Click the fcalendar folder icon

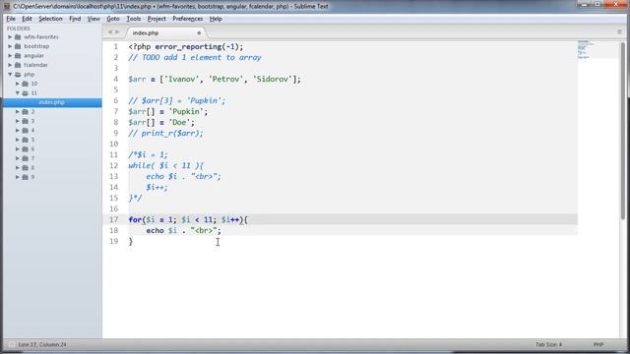click(x=18, y=65)
